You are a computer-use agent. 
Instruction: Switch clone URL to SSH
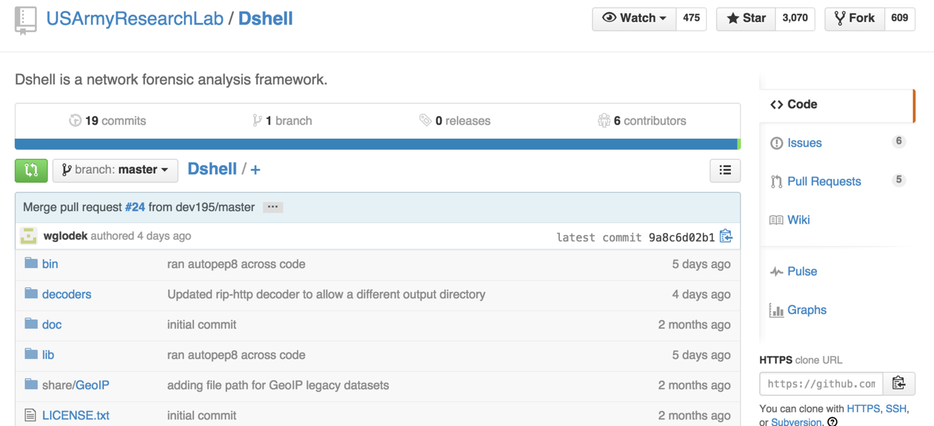896,409
